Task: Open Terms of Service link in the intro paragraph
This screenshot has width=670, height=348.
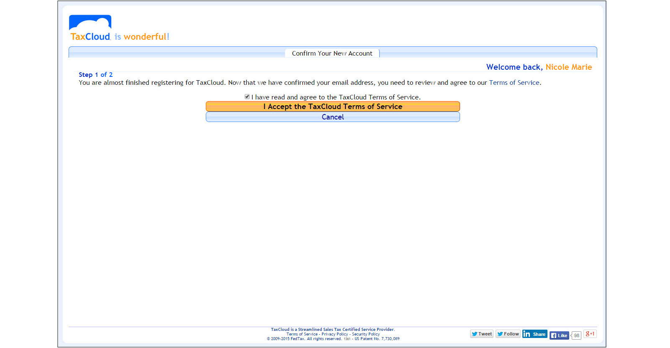Action: (514, 83)
